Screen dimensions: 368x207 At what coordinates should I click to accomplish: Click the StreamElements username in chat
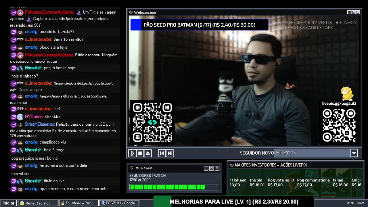(x=40, y=124)
